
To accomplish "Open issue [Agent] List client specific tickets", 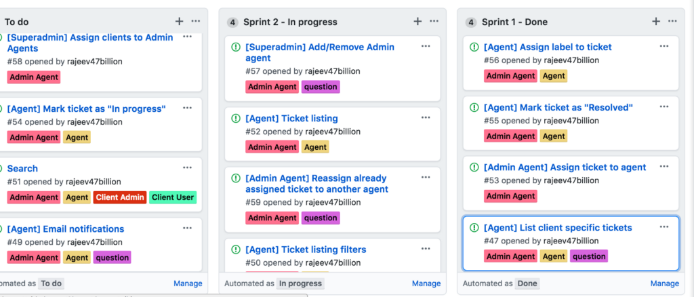I will point(558,228).
